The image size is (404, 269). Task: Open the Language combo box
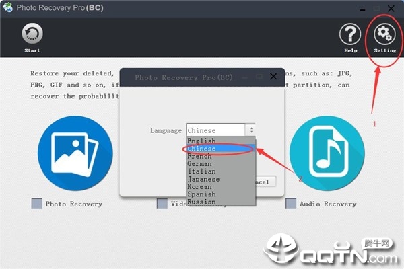(221, 130)
